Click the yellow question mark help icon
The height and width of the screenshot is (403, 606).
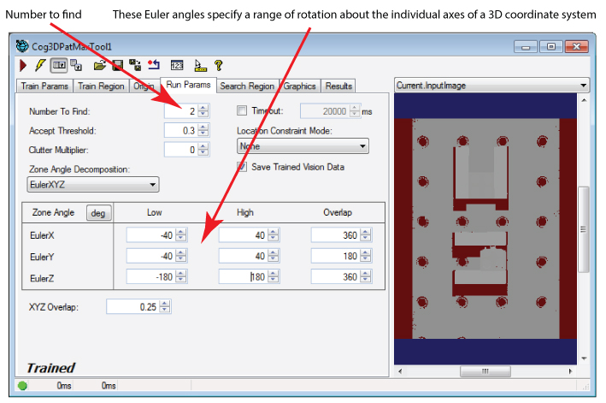coord(219,65)
